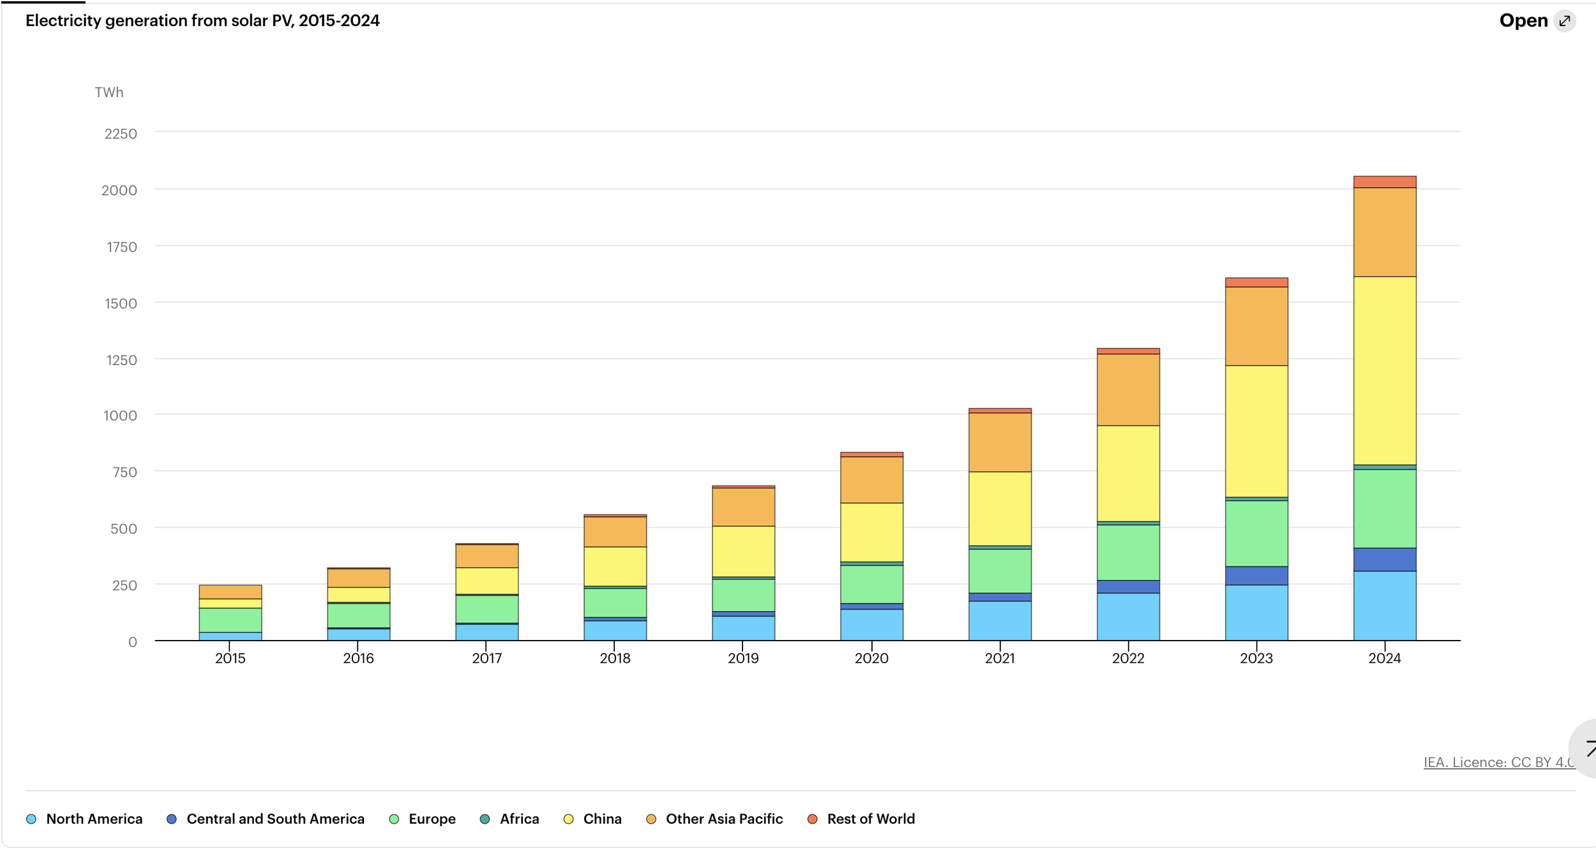Select the China segment of the 2021 bar
Image resolution: width=1596 pixels, height=848 pixels.
(x=1000, y=509)
